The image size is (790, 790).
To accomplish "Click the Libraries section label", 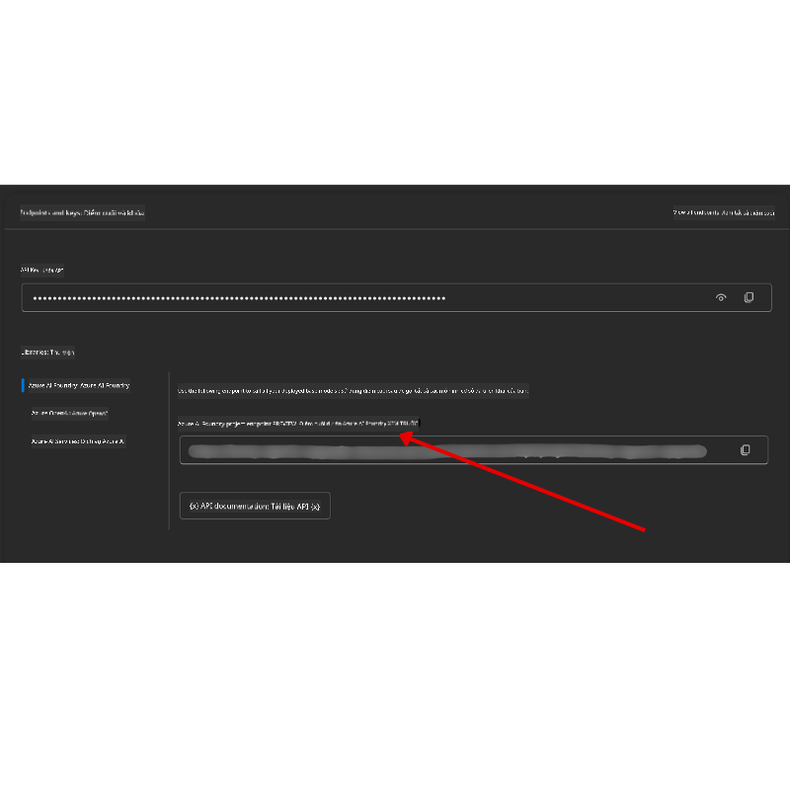I will (47, 353).
